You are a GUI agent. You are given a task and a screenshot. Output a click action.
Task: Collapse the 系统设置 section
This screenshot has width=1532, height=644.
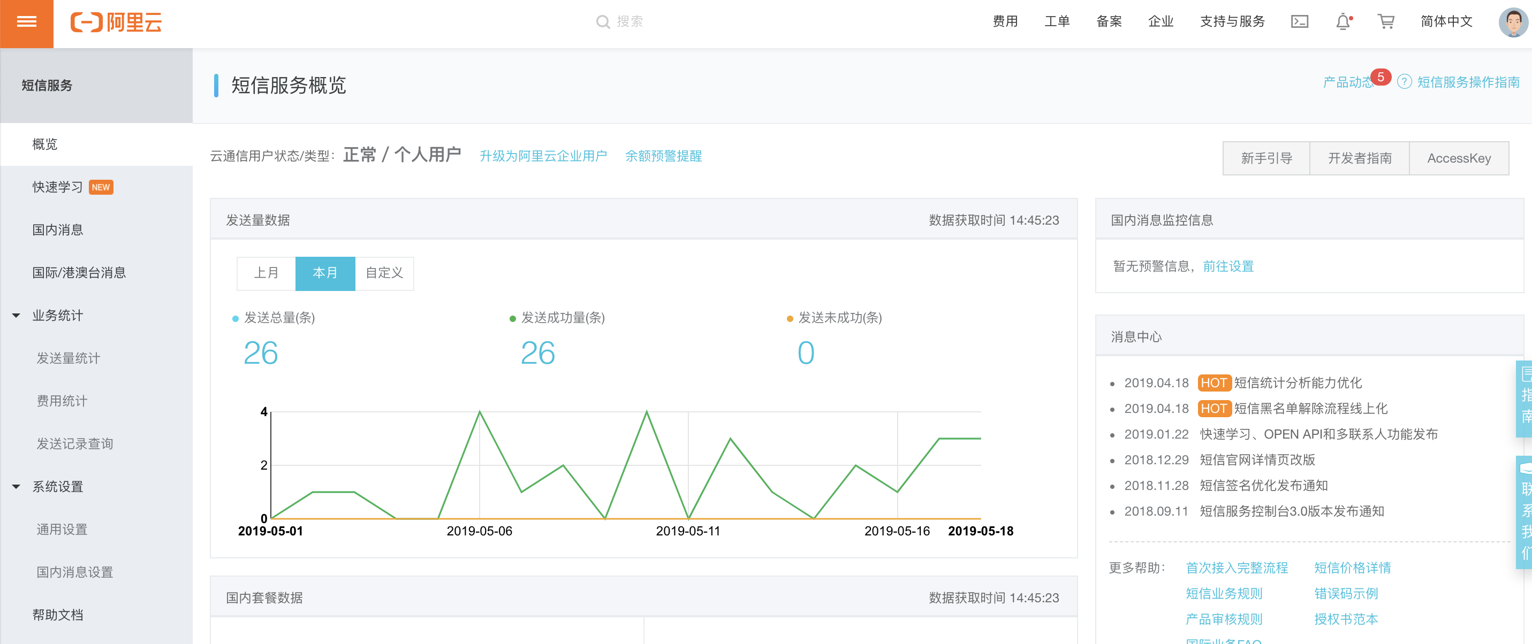coord(16,487)
